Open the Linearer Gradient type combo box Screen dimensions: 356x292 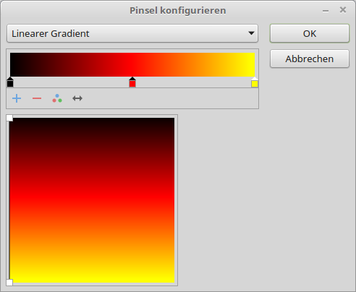coord(132,33)
